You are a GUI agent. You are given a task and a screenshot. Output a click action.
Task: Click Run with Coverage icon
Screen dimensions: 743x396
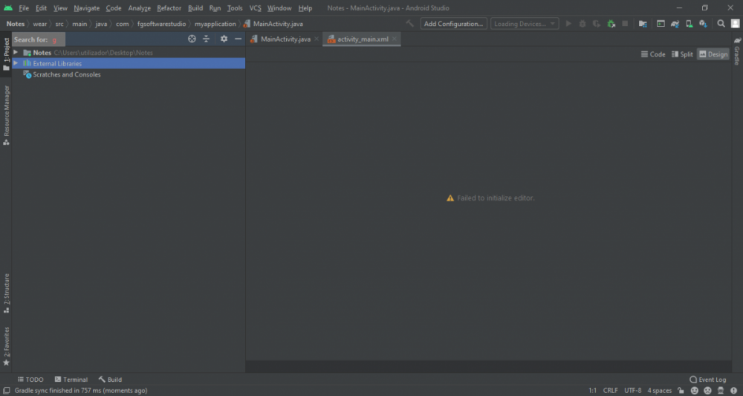[597, 24]
